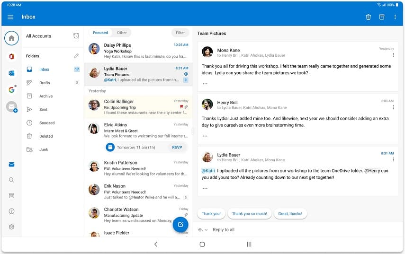Screen dimensions: 405x254
Task: Go to the Snoozed folder
Action: point(47,123)
